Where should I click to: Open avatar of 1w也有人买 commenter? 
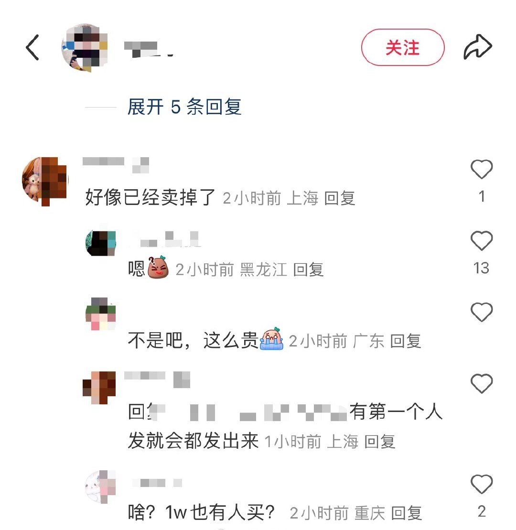[x=101, y=487]
